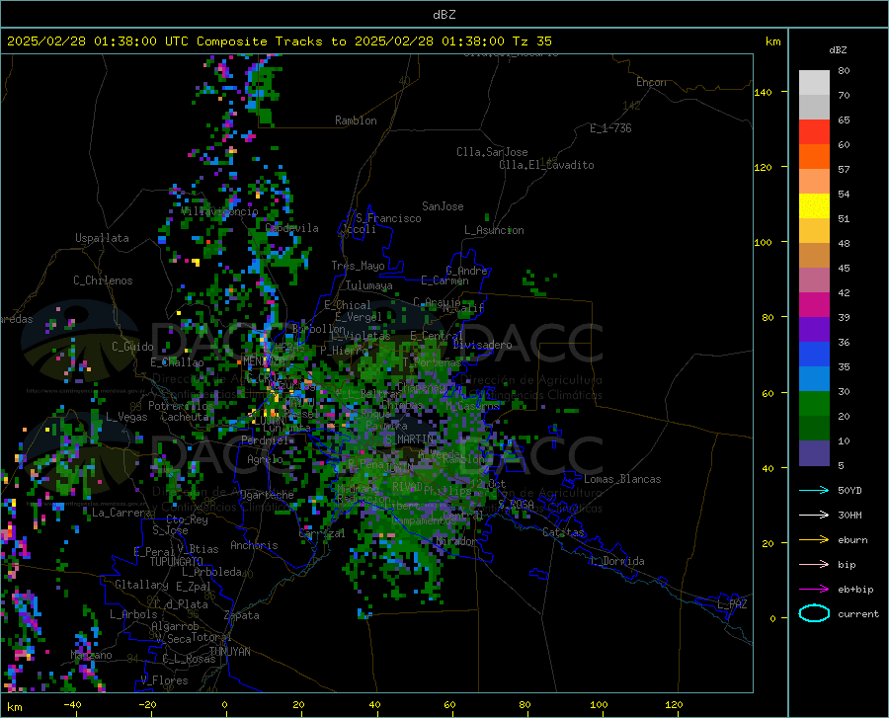Click the Encon map label
889x718 pixels.
coord(651,82)
